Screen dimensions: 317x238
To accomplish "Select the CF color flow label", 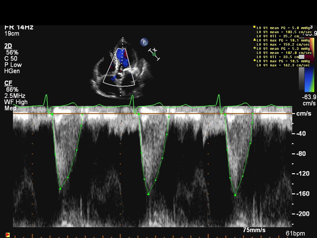I will tap(8, 83).
